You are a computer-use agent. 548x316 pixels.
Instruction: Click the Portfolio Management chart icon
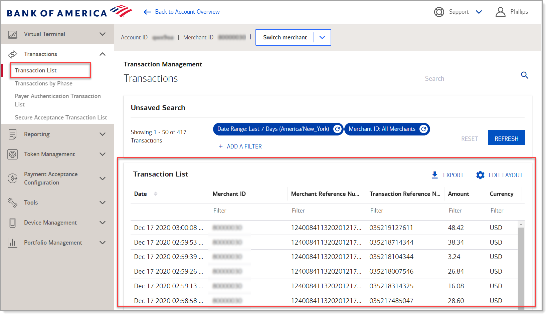(x=12, y=243)
